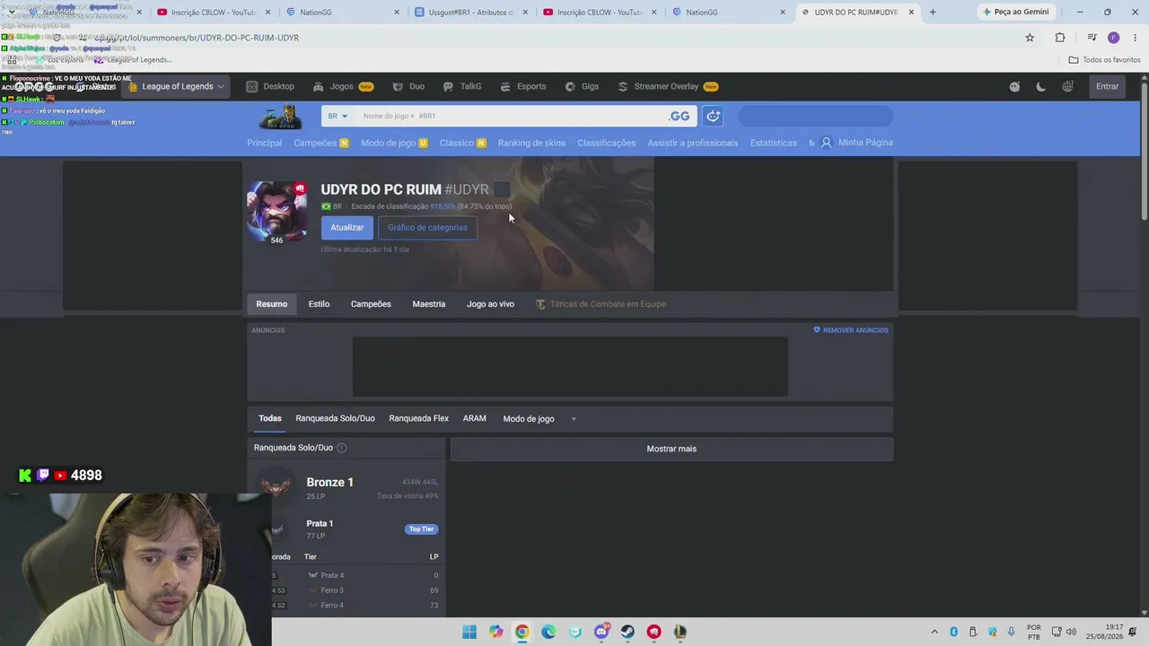
Task: Open the Desktop app link in top bar
Action: pos(270,86)
